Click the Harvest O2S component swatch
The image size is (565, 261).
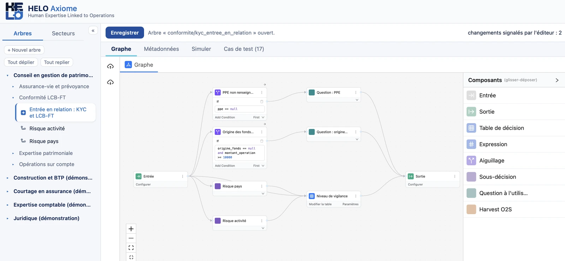click(x=471, y=209)
